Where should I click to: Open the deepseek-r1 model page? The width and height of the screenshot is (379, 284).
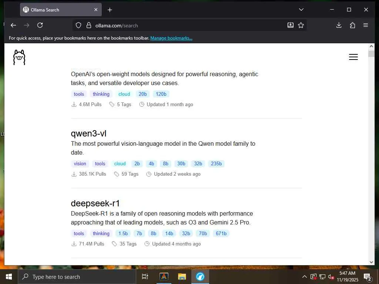click(x=95, y=203)
